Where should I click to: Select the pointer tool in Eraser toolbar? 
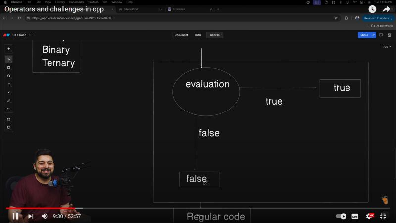[x=8, y=59]
